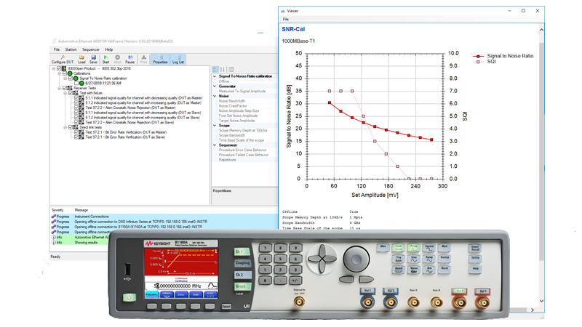
Task: Select Test 97.2.2 Alien Crosstalk DUT as Master
Action: [x=130, y=108]
